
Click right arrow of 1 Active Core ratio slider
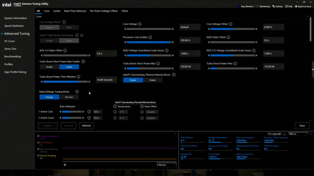[83, 112]
